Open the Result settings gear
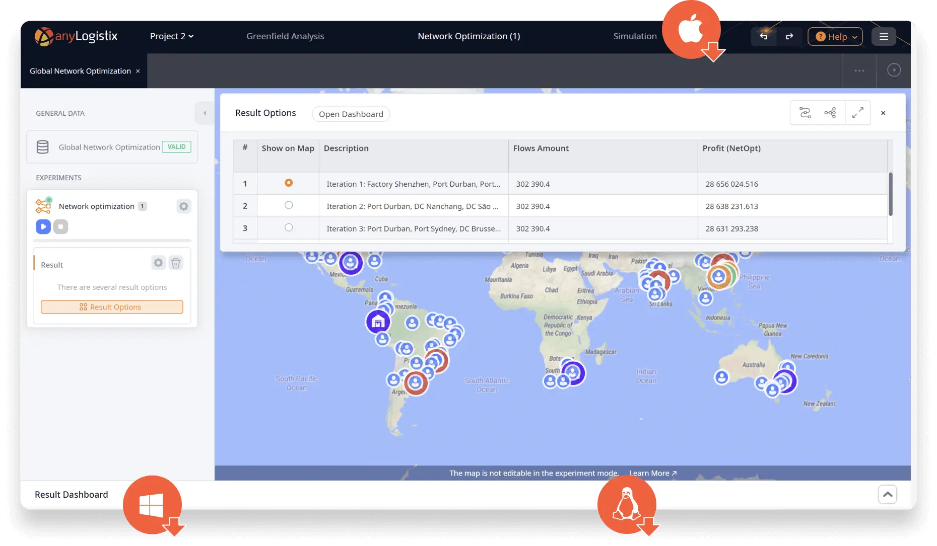The image size is (937, 546). 158,263
